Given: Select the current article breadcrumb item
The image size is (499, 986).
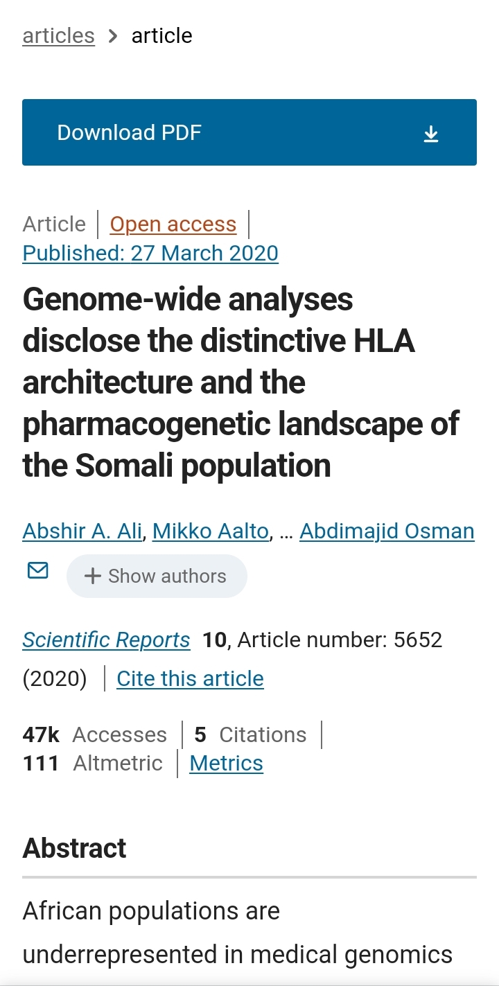Looking at the screenshot, I should [162, 35].
